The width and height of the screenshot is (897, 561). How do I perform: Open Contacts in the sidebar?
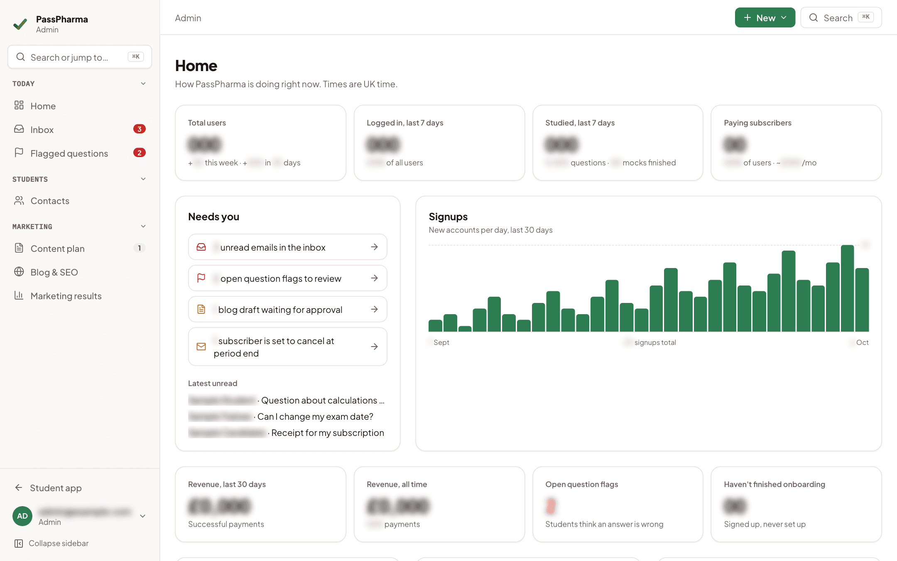pos(80,201)
